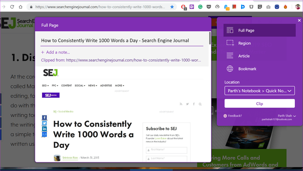This screenshot has height=171, width=303.
Task: Click the Clip button
Action: 260,103
